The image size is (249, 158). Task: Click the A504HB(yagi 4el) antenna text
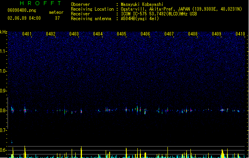pos(140,19)
